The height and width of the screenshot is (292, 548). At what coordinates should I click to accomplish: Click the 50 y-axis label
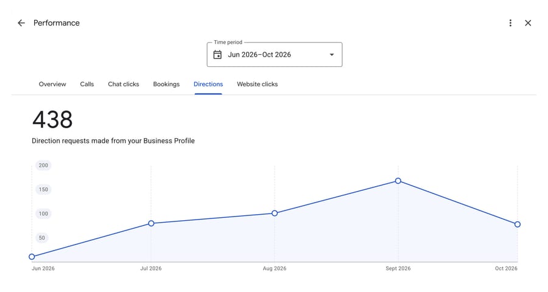pos(42,238)
